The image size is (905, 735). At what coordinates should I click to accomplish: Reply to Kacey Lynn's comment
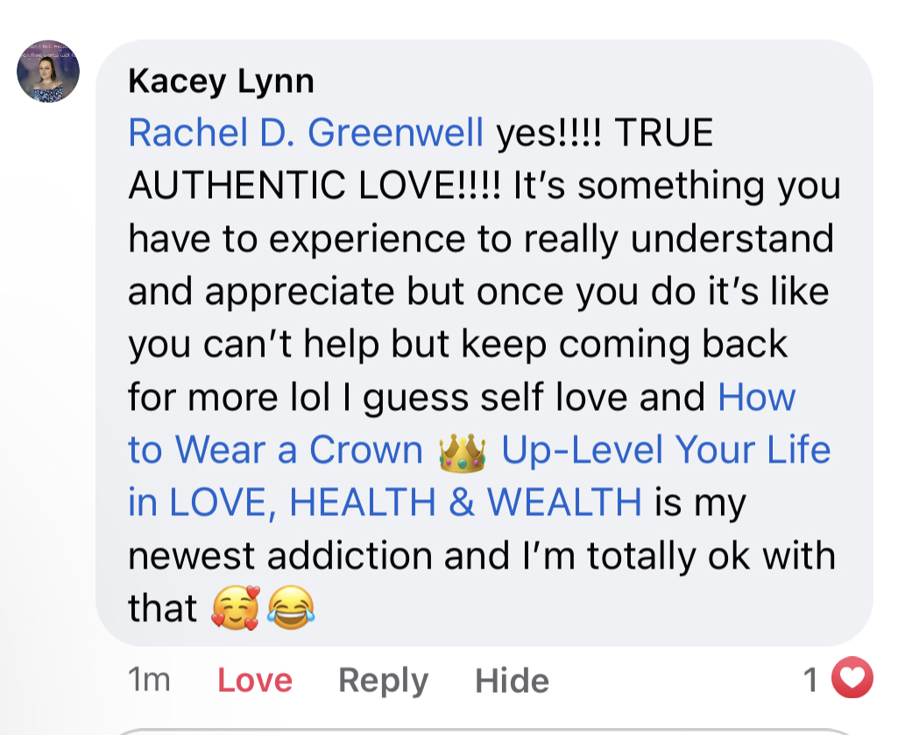[383, 682]
